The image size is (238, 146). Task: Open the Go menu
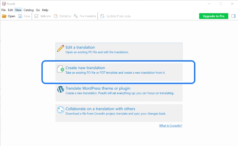[x=38, y=10]
